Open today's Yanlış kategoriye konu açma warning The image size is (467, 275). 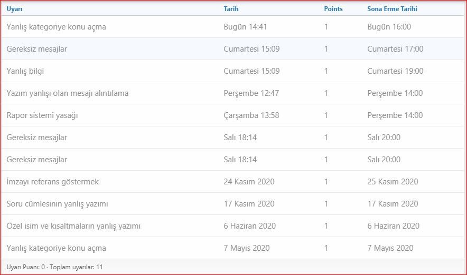pos(56,27)
